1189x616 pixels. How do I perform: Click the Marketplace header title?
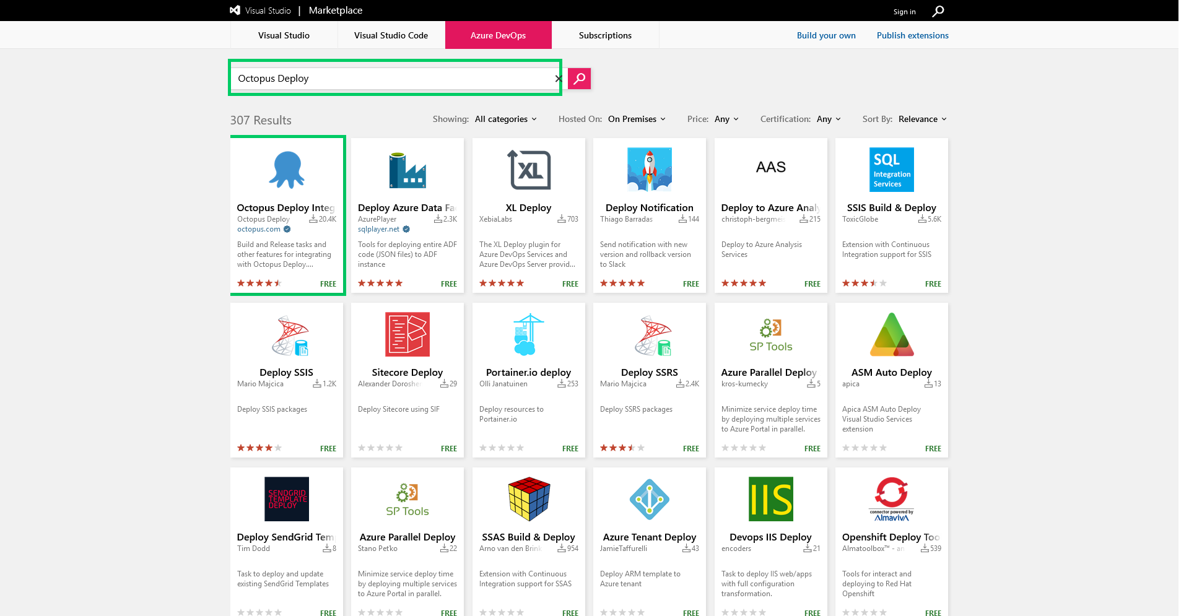(336, 11)
